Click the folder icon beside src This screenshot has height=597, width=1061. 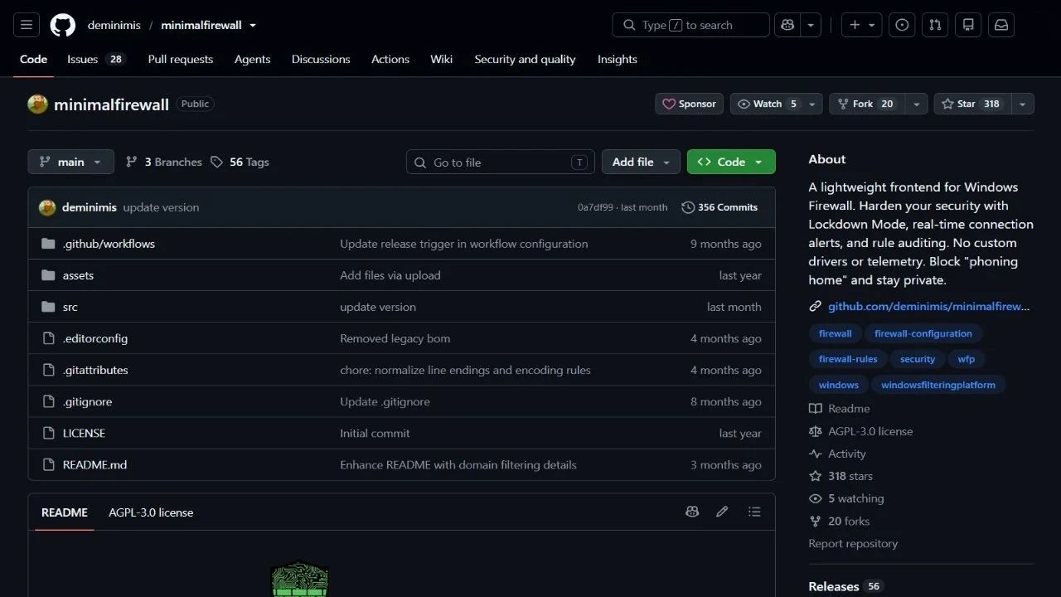[48, 307]
